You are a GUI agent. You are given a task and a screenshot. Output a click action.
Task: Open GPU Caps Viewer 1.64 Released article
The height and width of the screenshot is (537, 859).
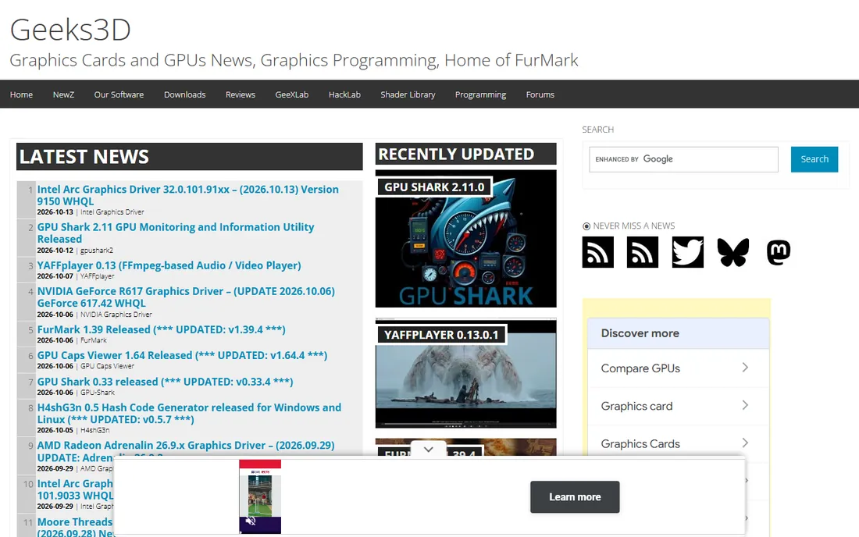pos(182,355)
